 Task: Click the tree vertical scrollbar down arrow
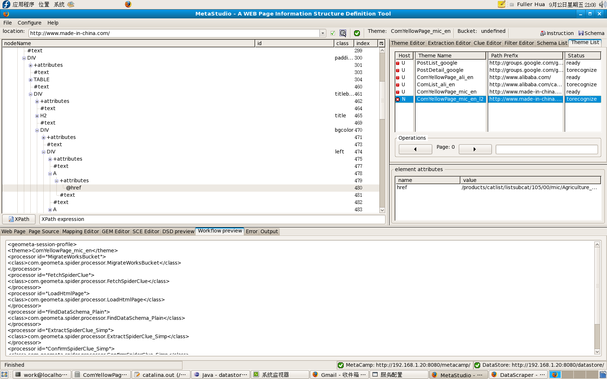tap(382, 210)
